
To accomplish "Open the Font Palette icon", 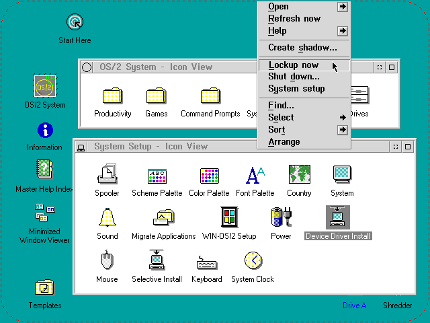I will (x=255, y=175).
